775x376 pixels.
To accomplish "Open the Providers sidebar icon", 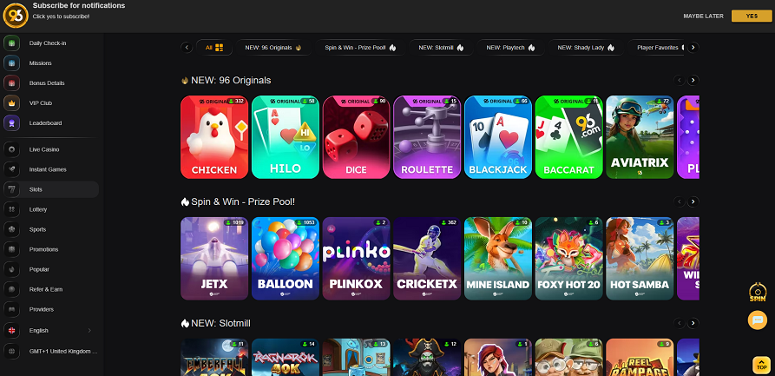I will coord(11,309).
